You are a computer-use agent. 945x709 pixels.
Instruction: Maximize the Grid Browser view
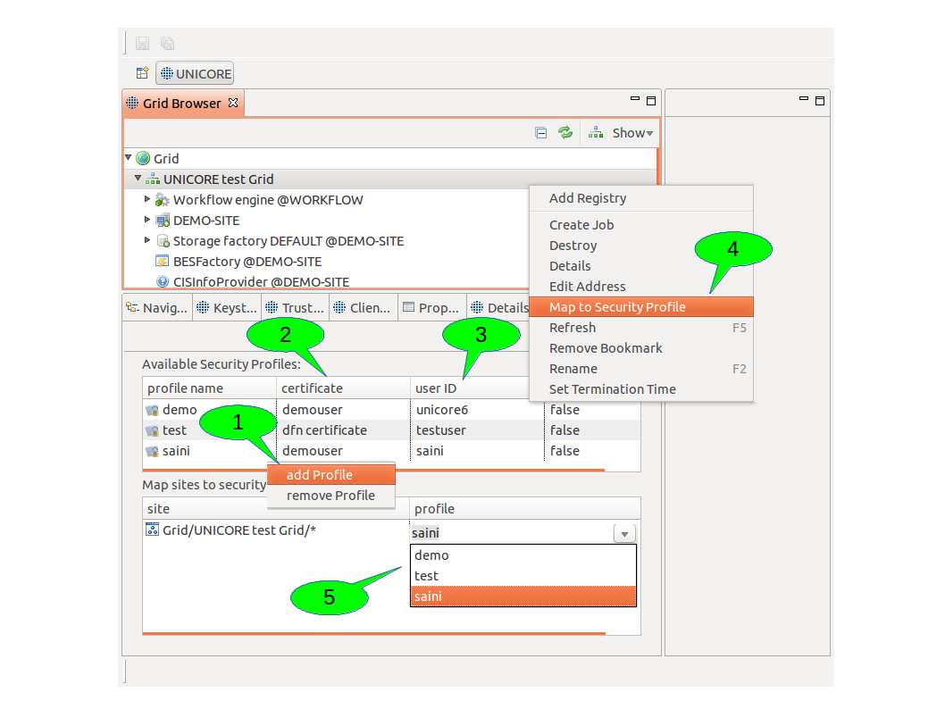pos(651,101)
